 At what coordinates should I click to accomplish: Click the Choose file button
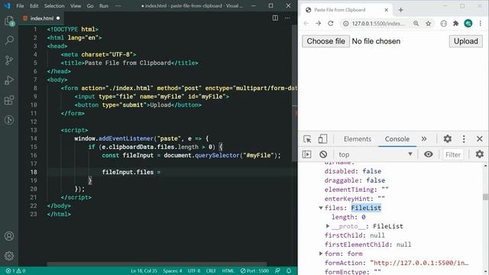pos(326,41)
